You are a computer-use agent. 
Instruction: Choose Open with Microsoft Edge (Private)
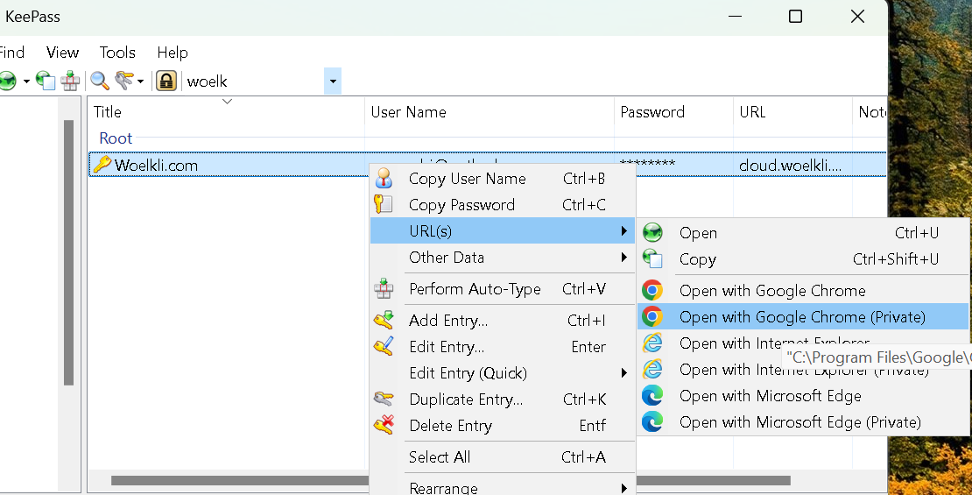[804, 422]
